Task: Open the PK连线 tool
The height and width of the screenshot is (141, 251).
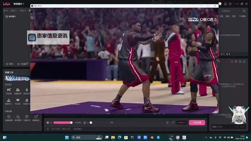Action: tap(9, 91)
